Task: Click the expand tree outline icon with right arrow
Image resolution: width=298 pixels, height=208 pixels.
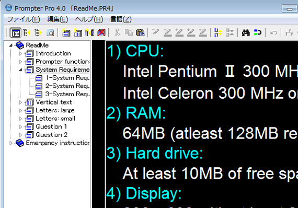Action: (x=38, y=33)
